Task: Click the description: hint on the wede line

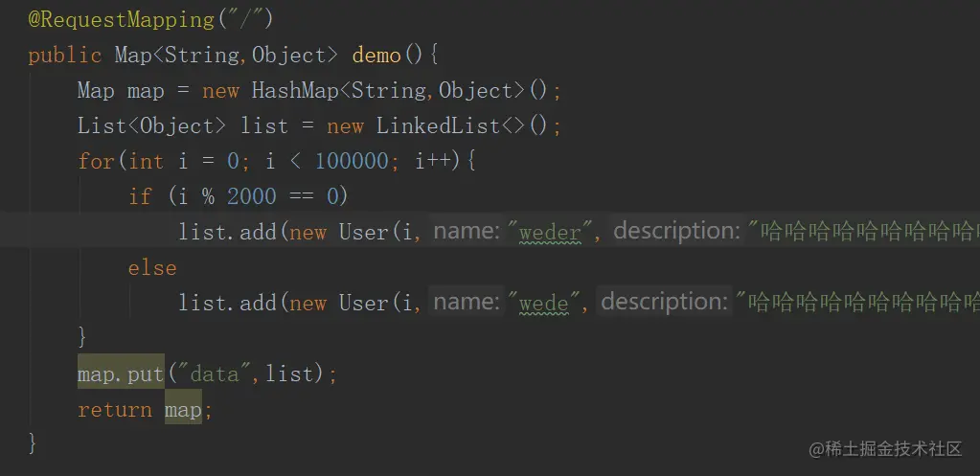Action: coord(664,303)
